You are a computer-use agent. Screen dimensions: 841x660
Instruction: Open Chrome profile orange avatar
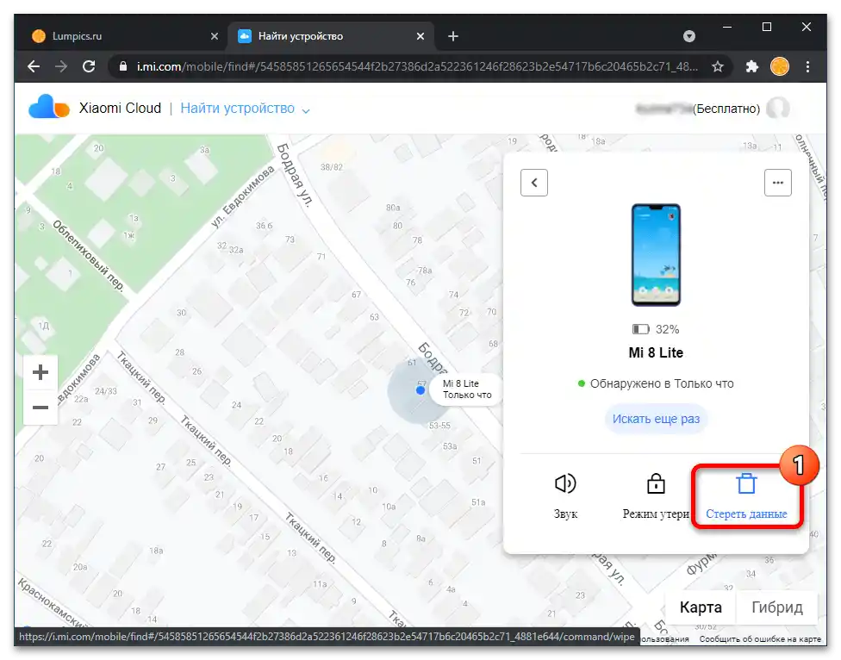(x=779, y=66)
